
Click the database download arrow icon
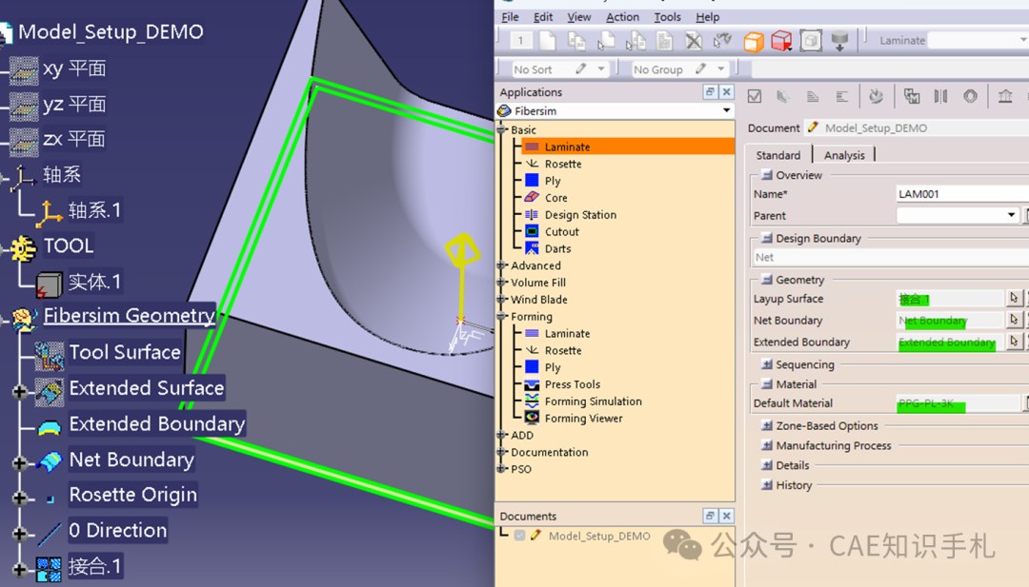840,41
